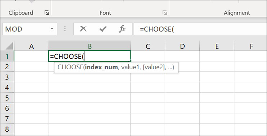Open the Insert Function fx dialog
The image size is (267, 136).
pyautogui.click(x=122, y=29)
